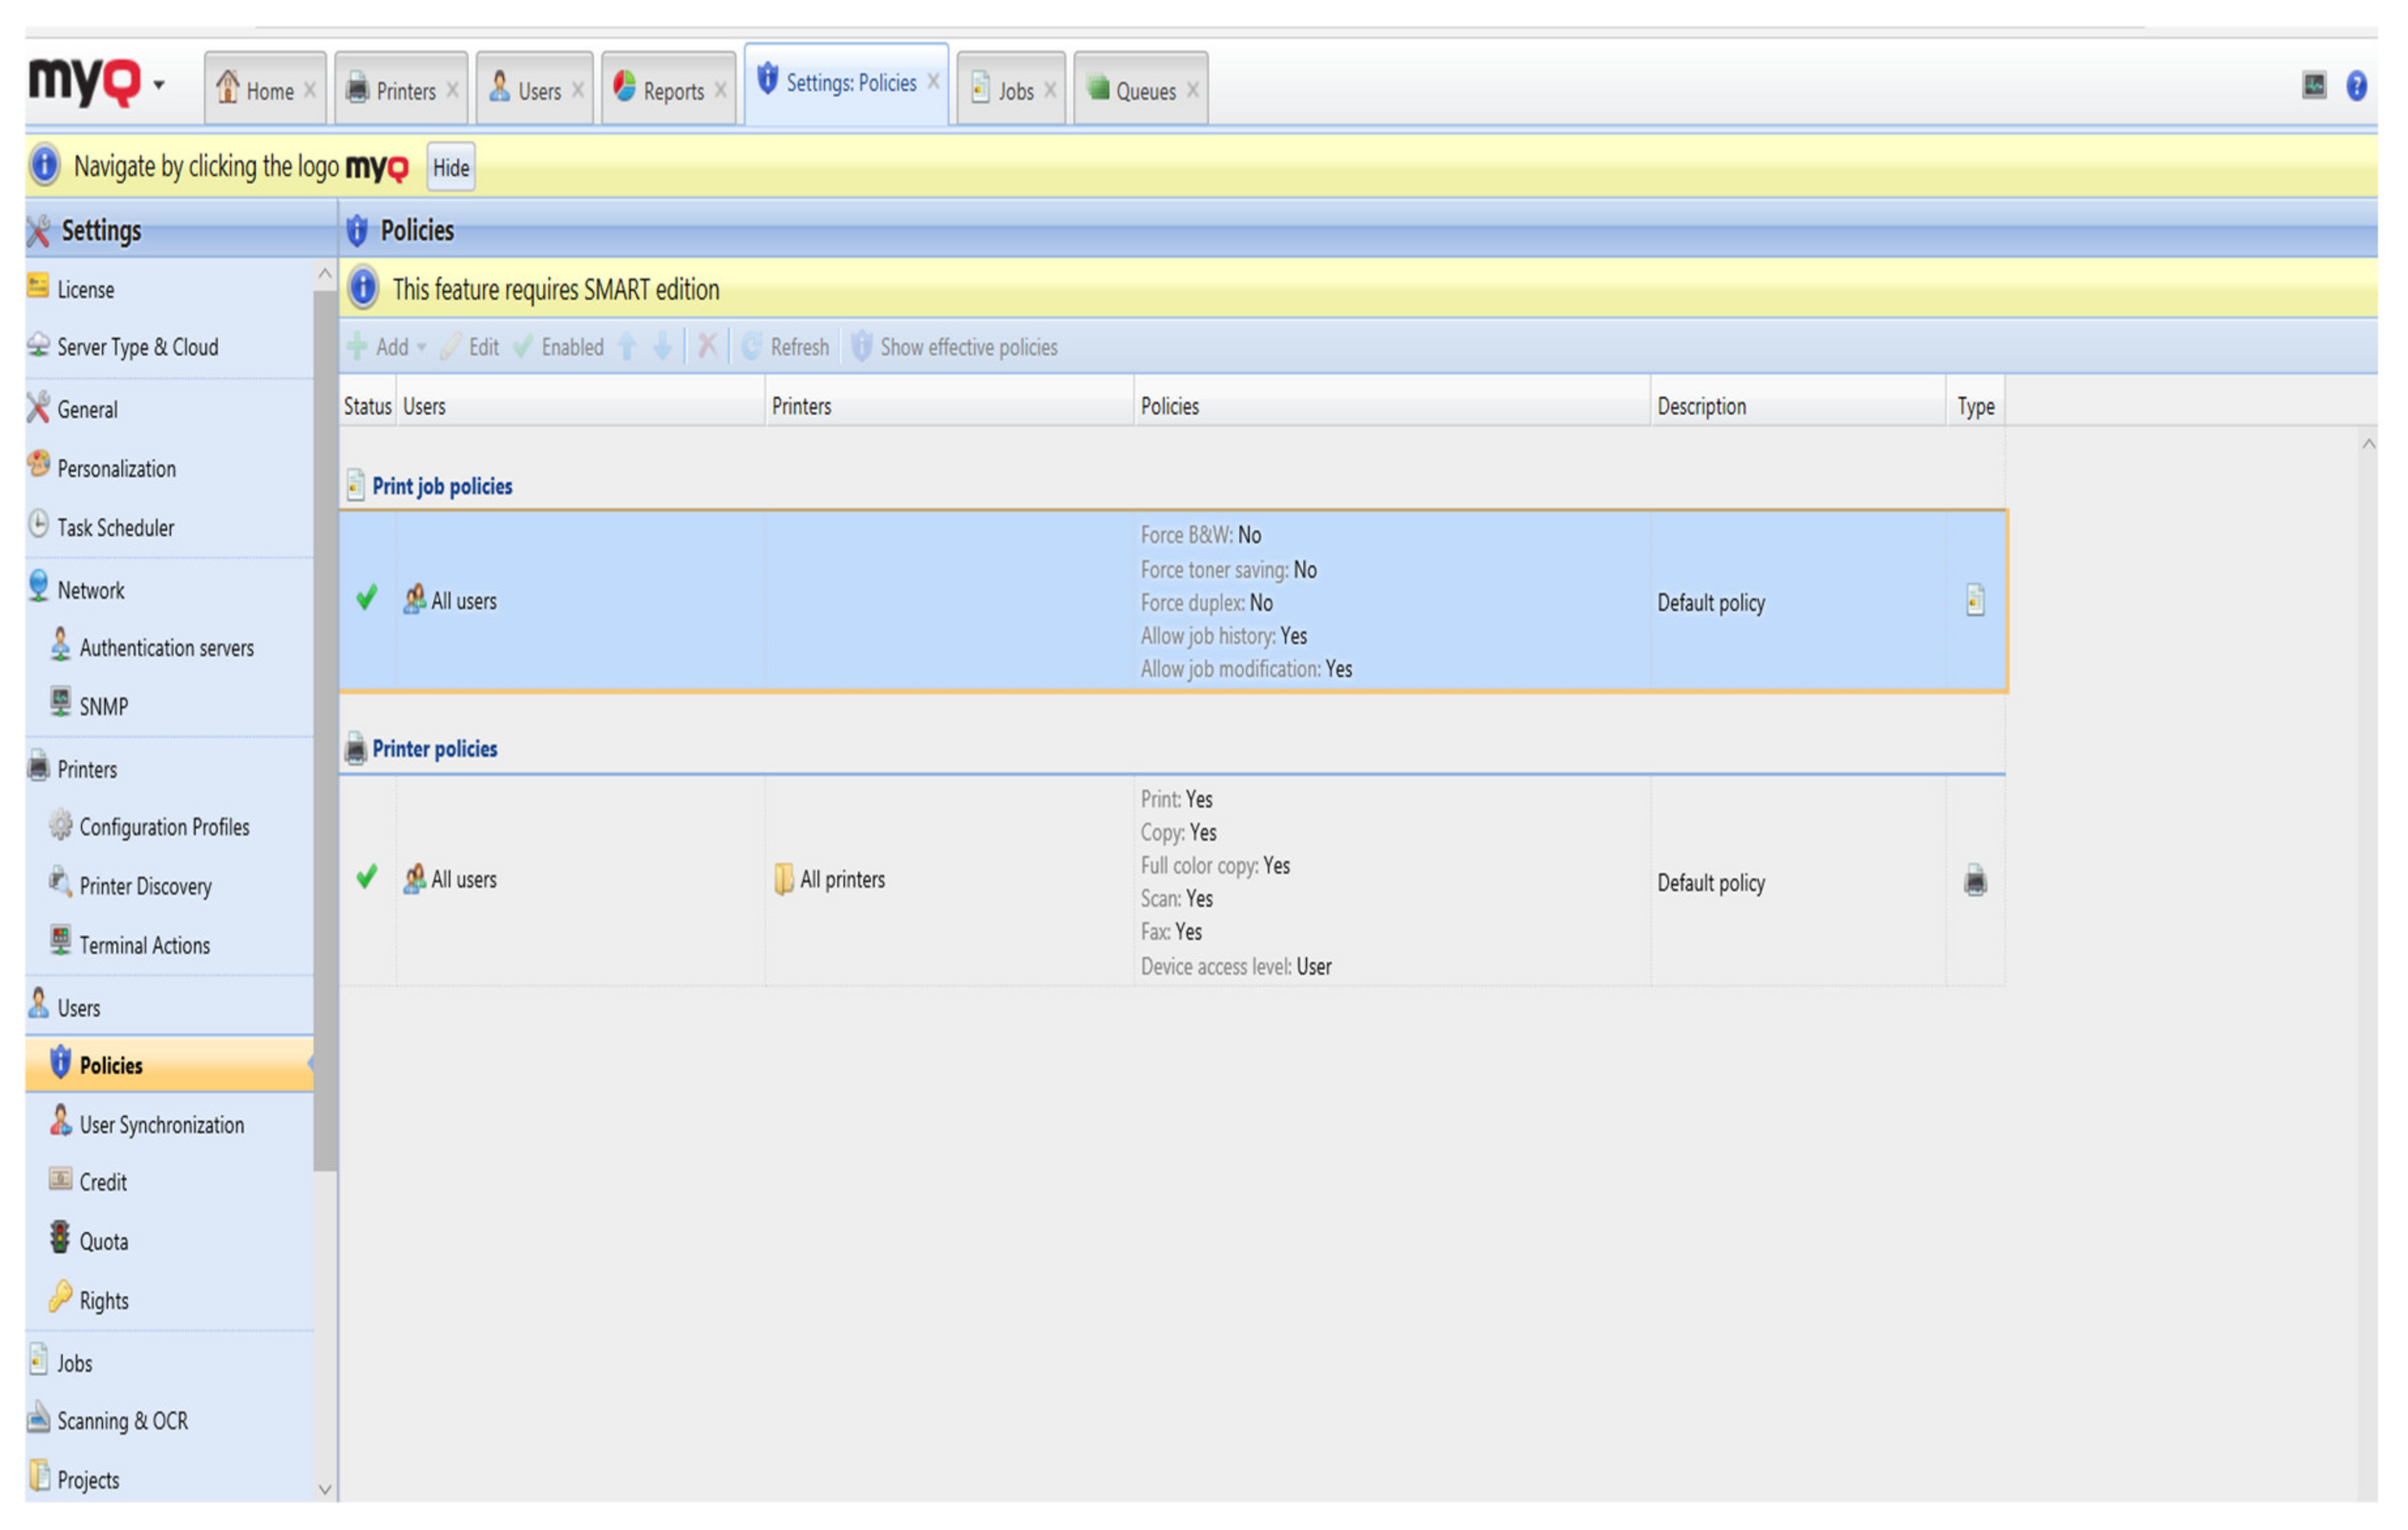Open the Add dropdown arrow
The height and width of the screenshot is (1530, 2408).
(x=422, y=347)
